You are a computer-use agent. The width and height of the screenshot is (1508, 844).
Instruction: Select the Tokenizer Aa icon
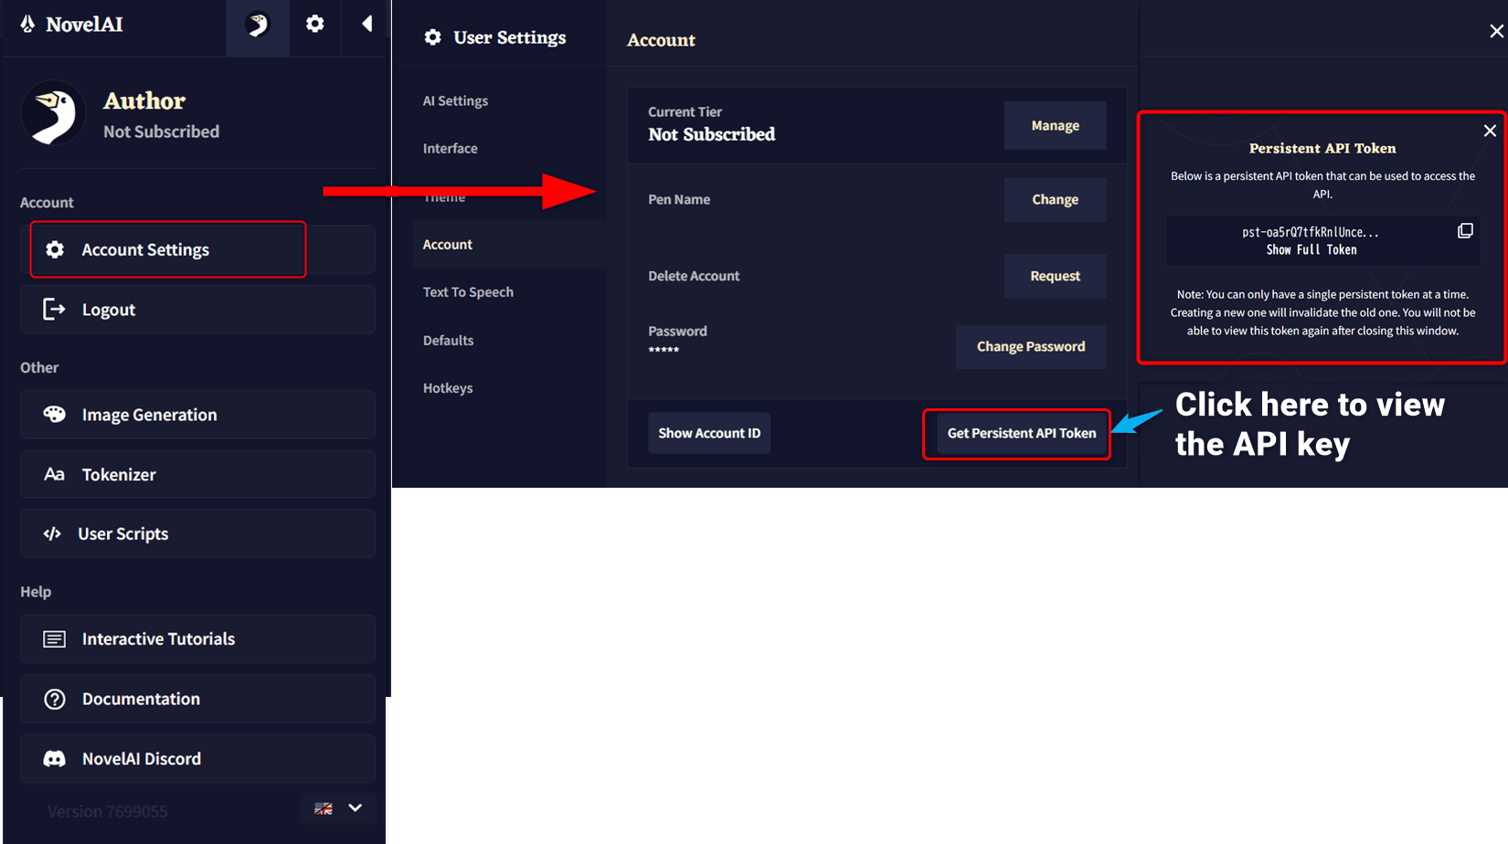[55, 474]
